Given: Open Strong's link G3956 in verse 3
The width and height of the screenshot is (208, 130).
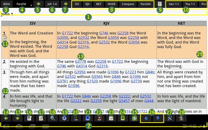Looking at the screenshot, I should 80,72.
